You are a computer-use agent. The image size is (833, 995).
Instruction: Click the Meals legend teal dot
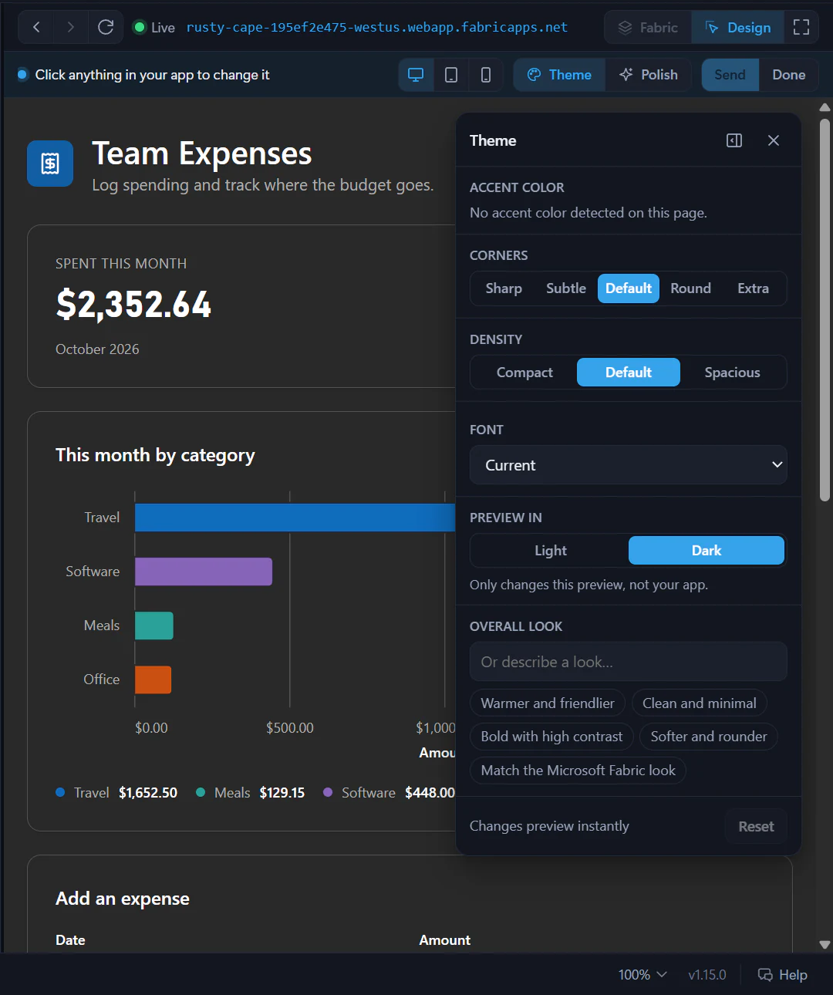click(x=201, y=792)
